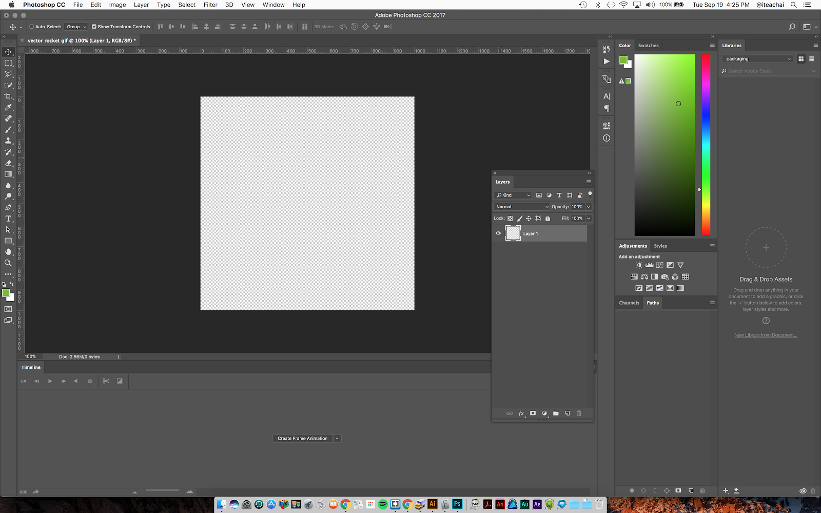Click New Library from Document link

(766, 335)
